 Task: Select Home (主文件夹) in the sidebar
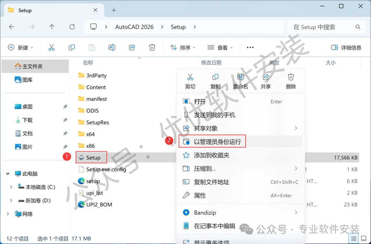[x=35, y=66]
